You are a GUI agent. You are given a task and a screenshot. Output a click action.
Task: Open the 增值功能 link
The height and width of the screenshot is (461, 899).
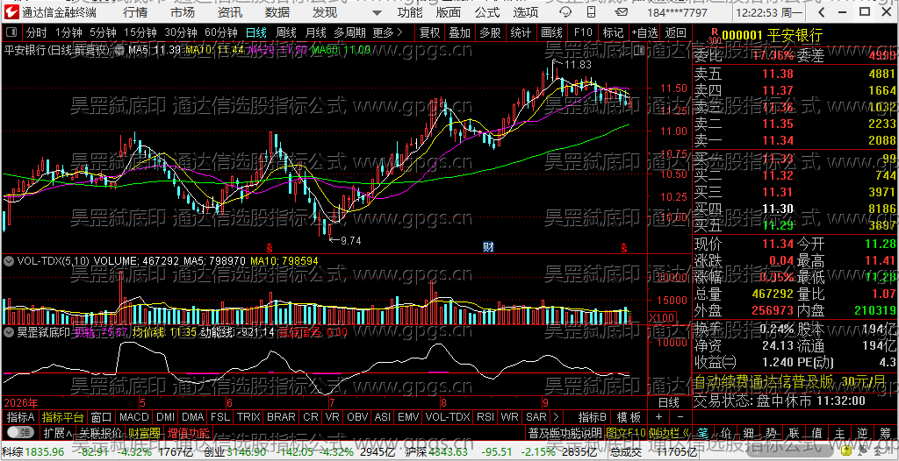188,432
